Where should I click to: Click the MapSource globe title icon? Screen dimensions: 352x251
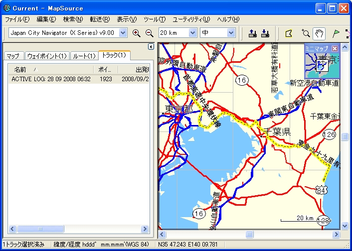click(x=7, y=8)
